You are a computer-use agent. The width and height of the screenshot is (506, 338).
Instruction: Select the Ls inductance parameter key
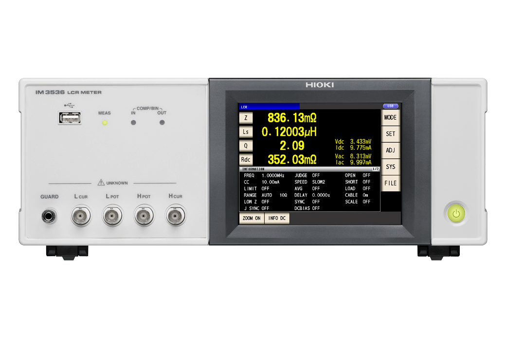click(246, 131)
